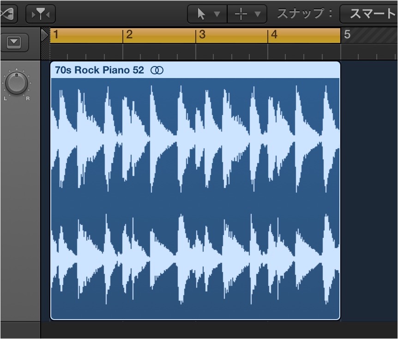Screen dimensions: 398x339
Task: Click the スナップ label
Action: [x=305, y=13]
